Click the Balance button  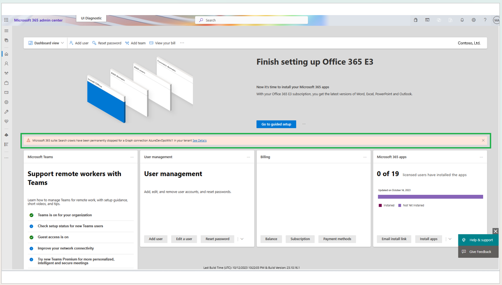pos(271,239)
